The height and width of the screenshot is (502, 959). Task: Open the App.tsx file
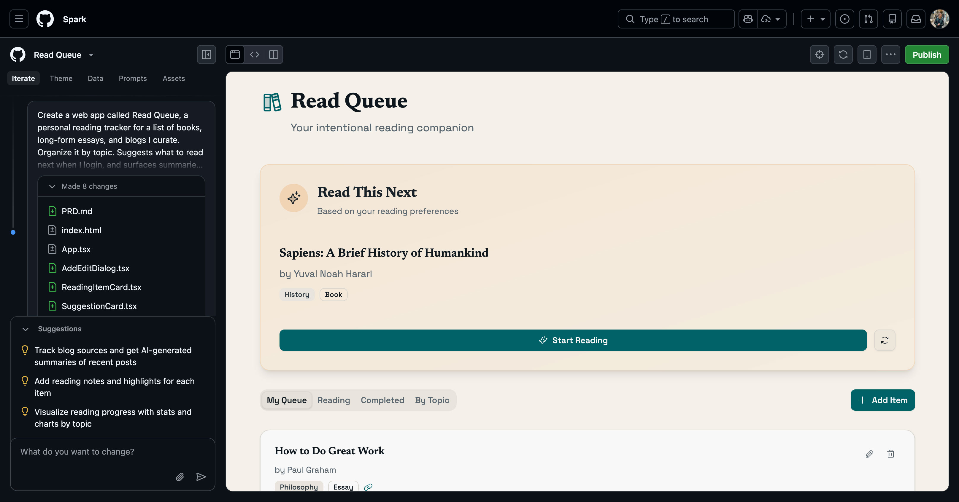76,249
